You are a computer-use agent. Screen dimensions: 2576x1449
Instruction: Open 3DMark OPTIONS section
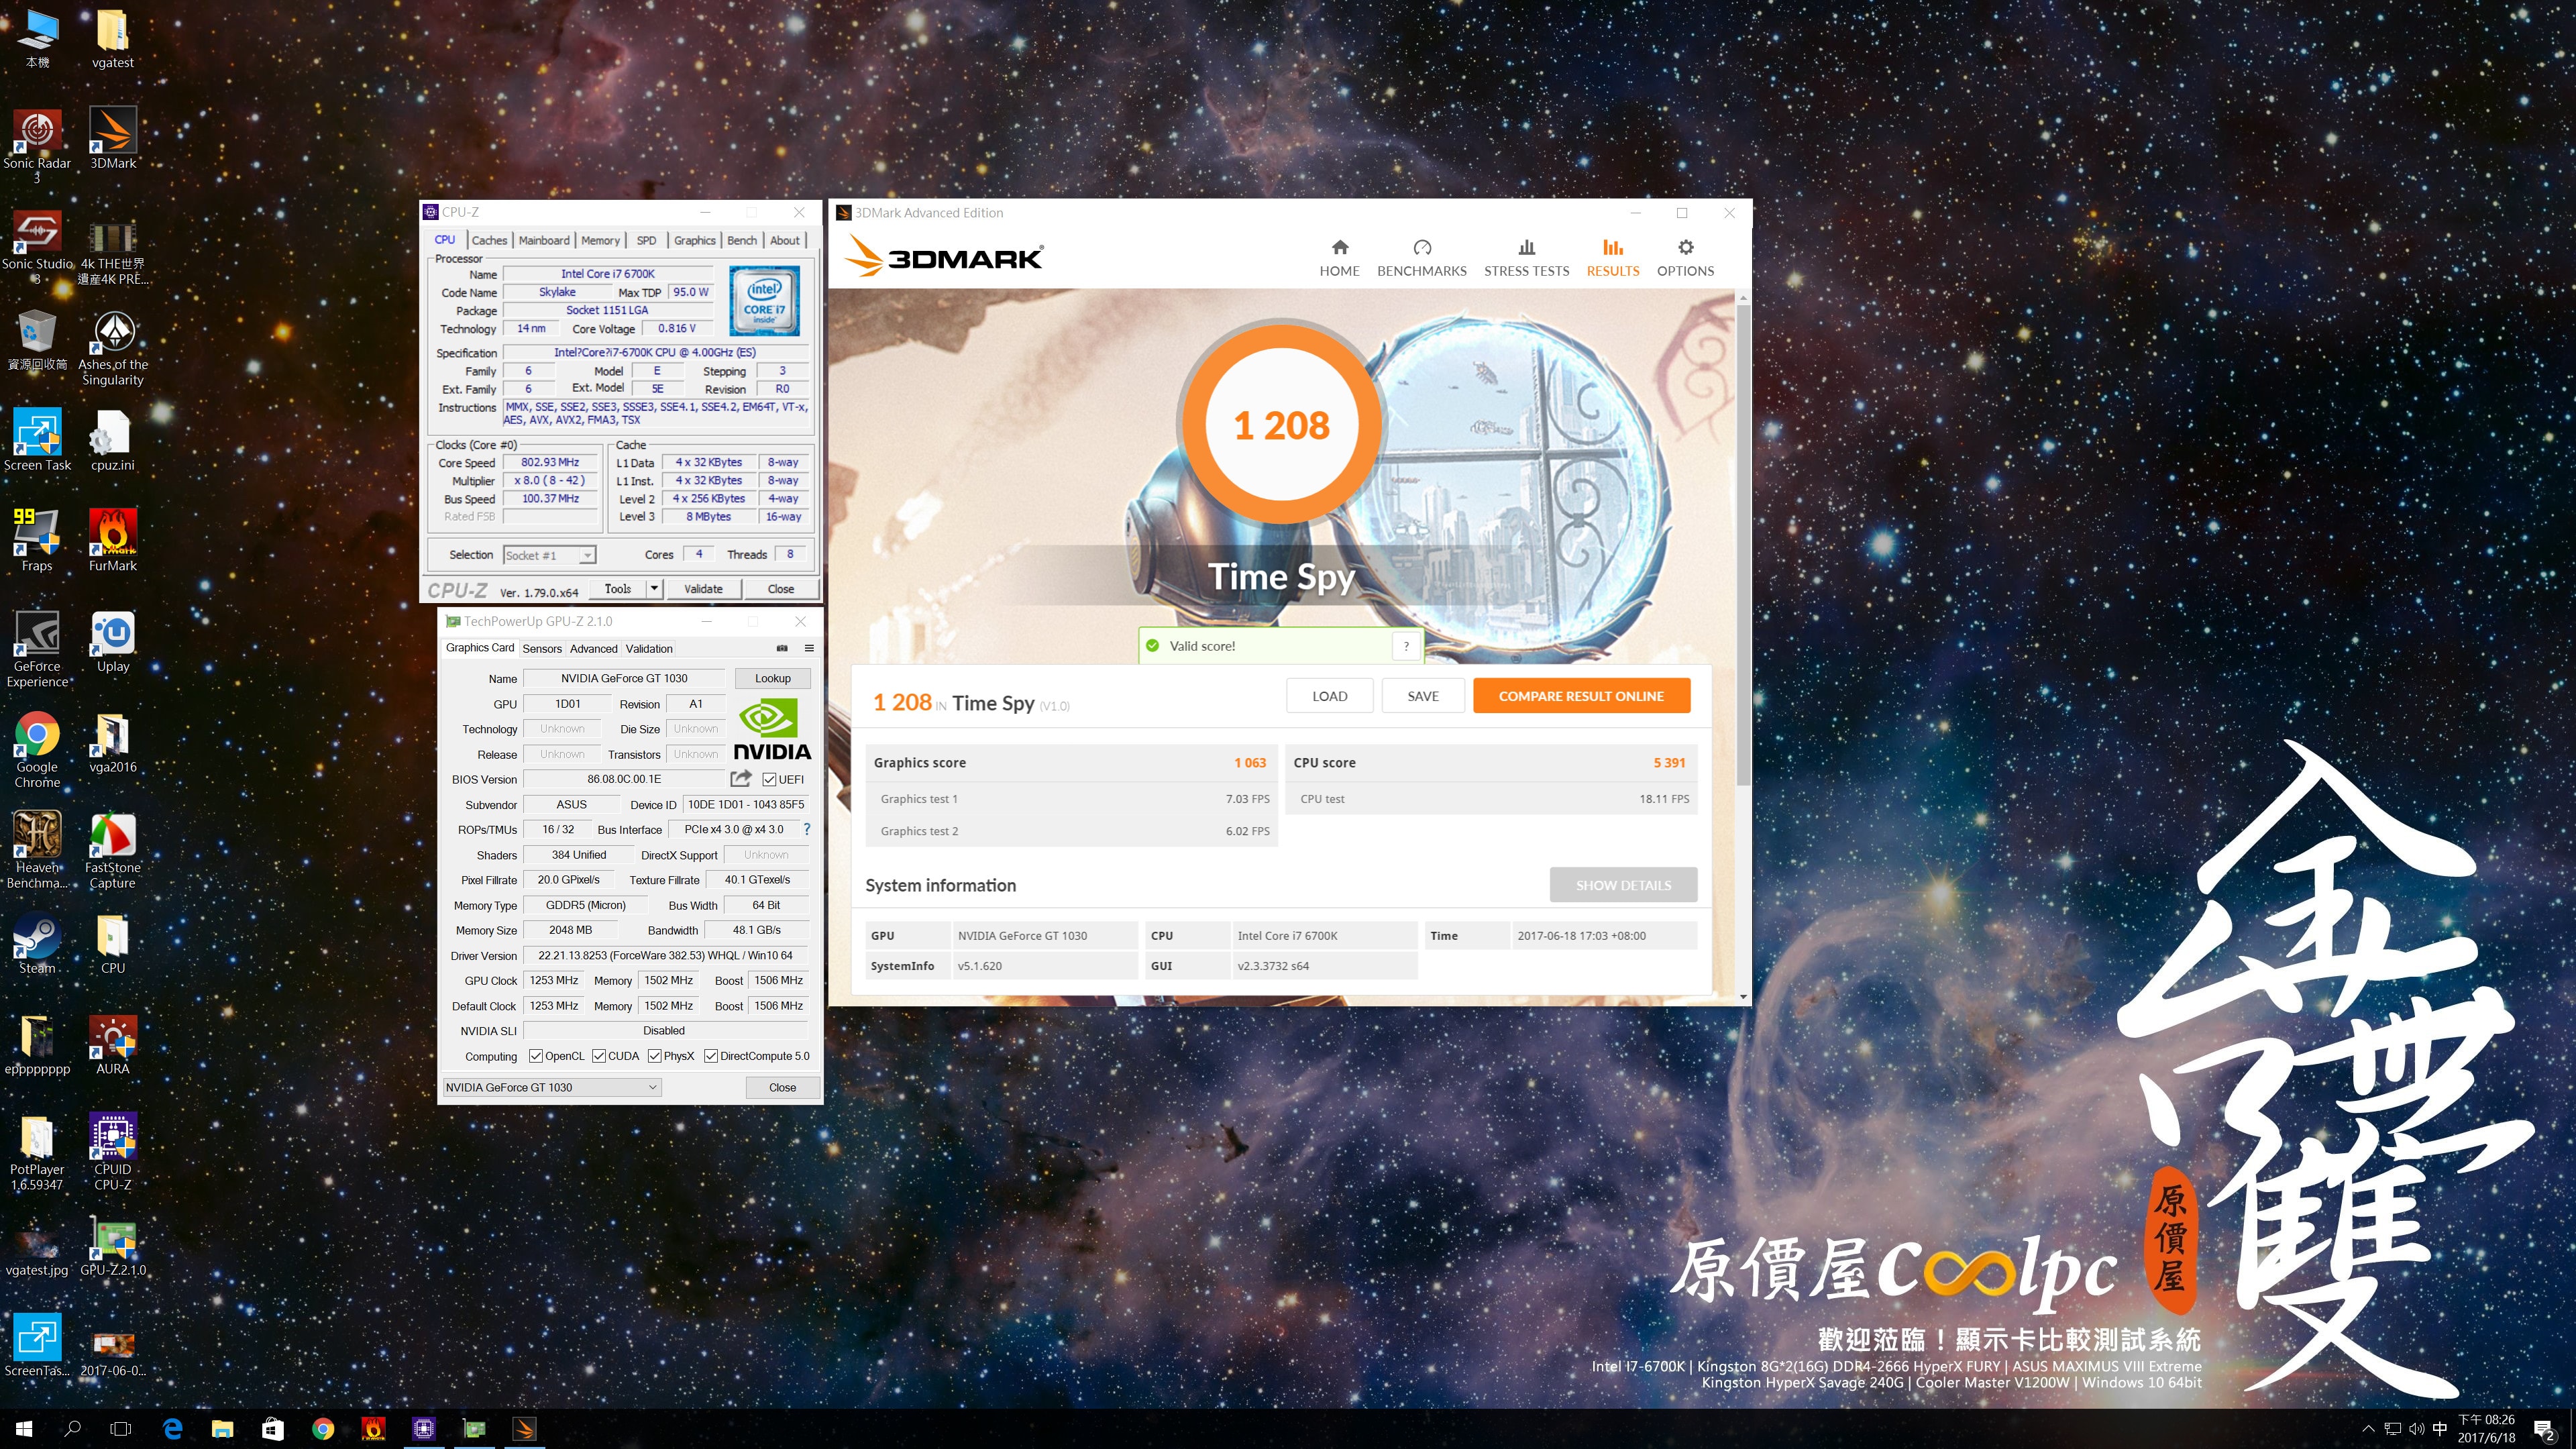[x=1685, y=258]
